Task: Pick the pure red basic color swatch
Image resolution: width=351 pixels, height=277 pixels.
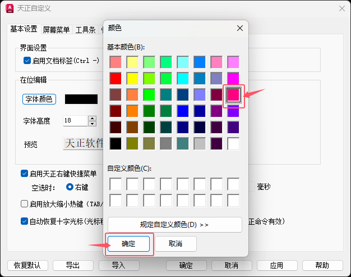Action: coord(116,78)
